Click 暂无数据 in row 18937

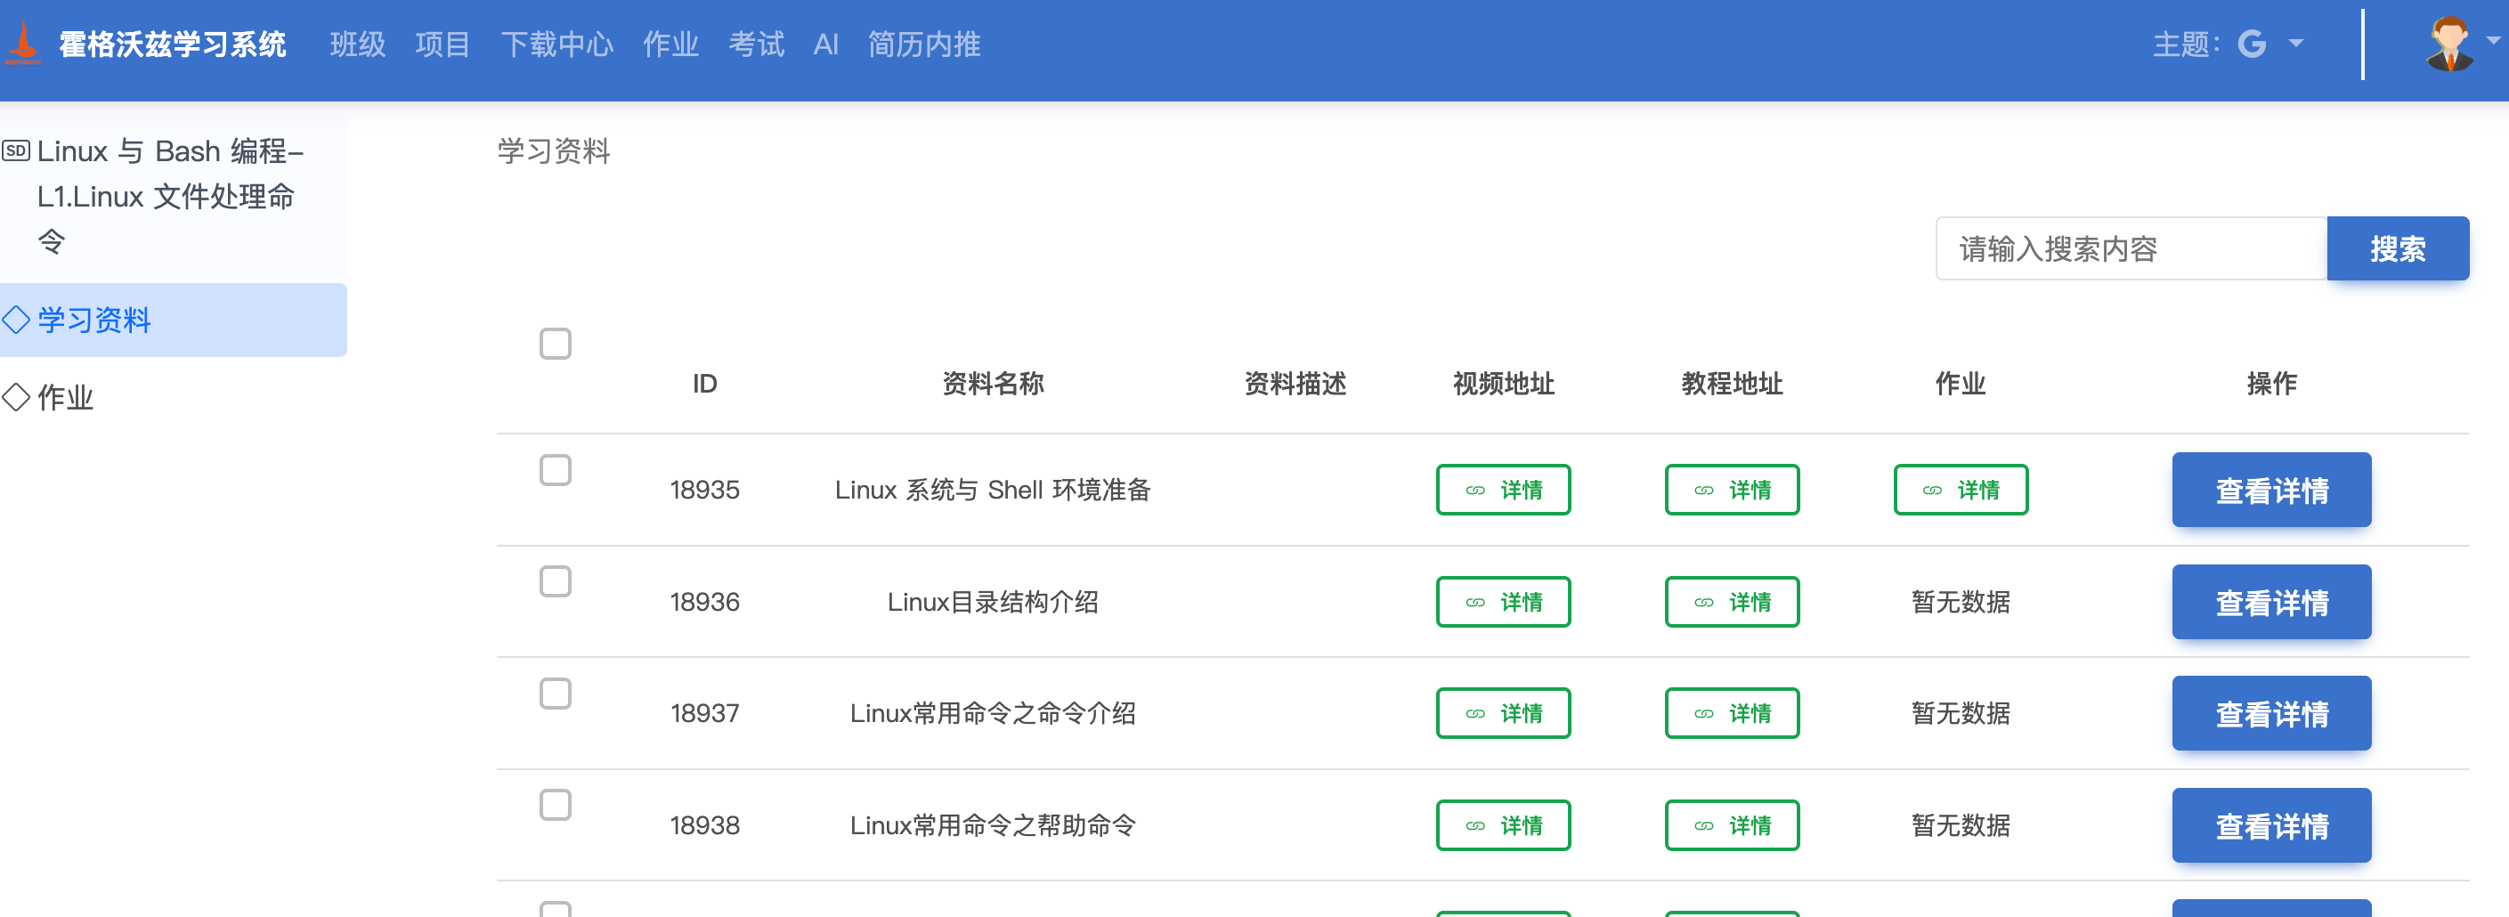(x=1961, y=712)
